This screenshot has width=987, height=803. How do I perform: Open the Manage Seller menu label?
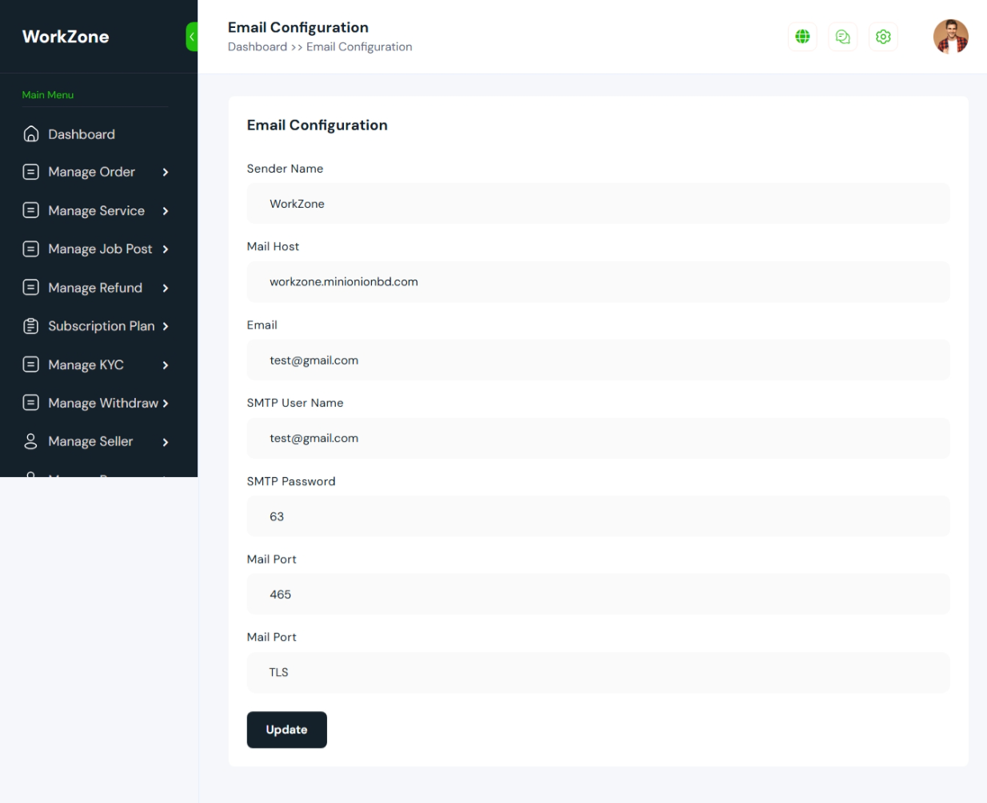point(90,441)
